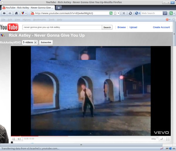Click the rightmost status bar icon
This screenshot has height=151, width=176.
click(x=174, y=149)
